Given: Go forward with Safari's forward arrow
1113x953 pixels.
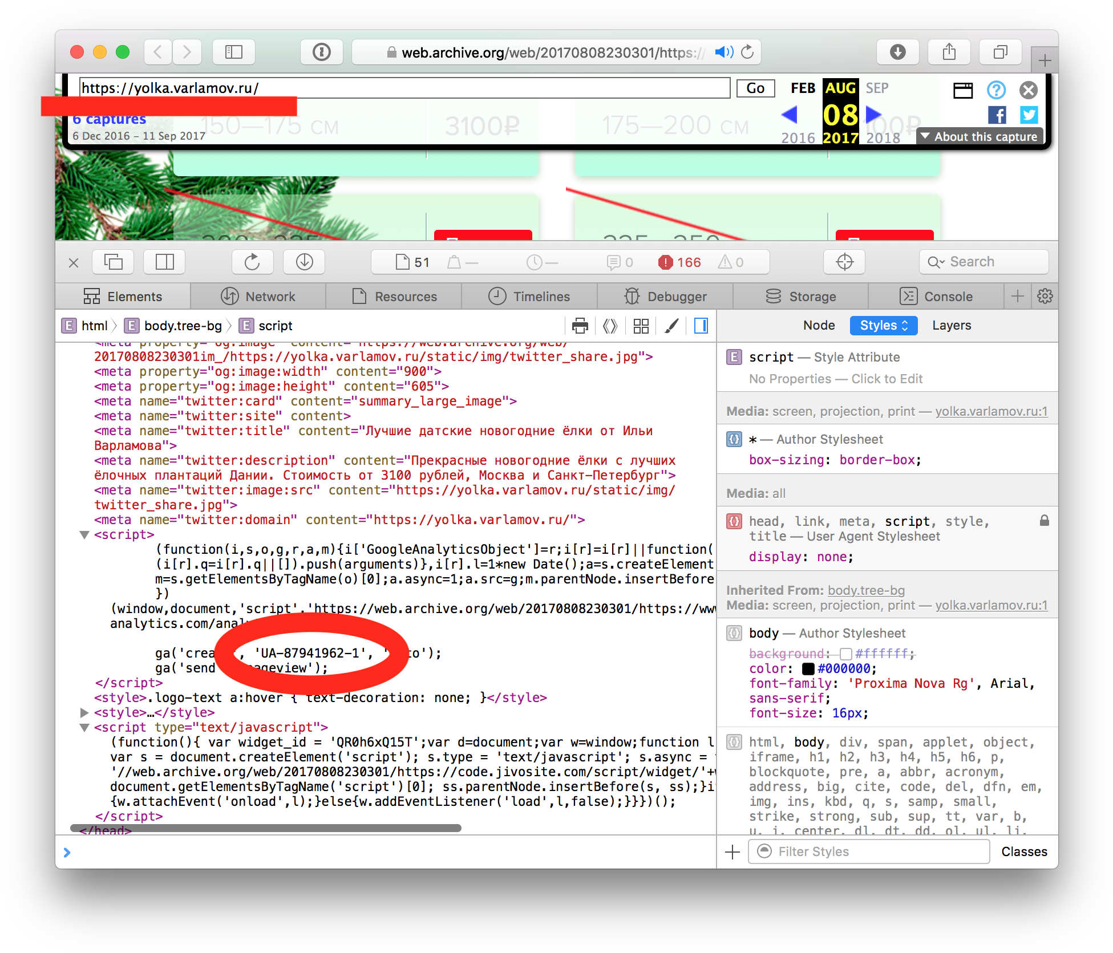Looking at the screenshot, I should click(x=187, y=52).
